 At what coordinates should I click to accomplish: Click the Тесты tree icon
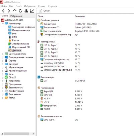(6, 98)
